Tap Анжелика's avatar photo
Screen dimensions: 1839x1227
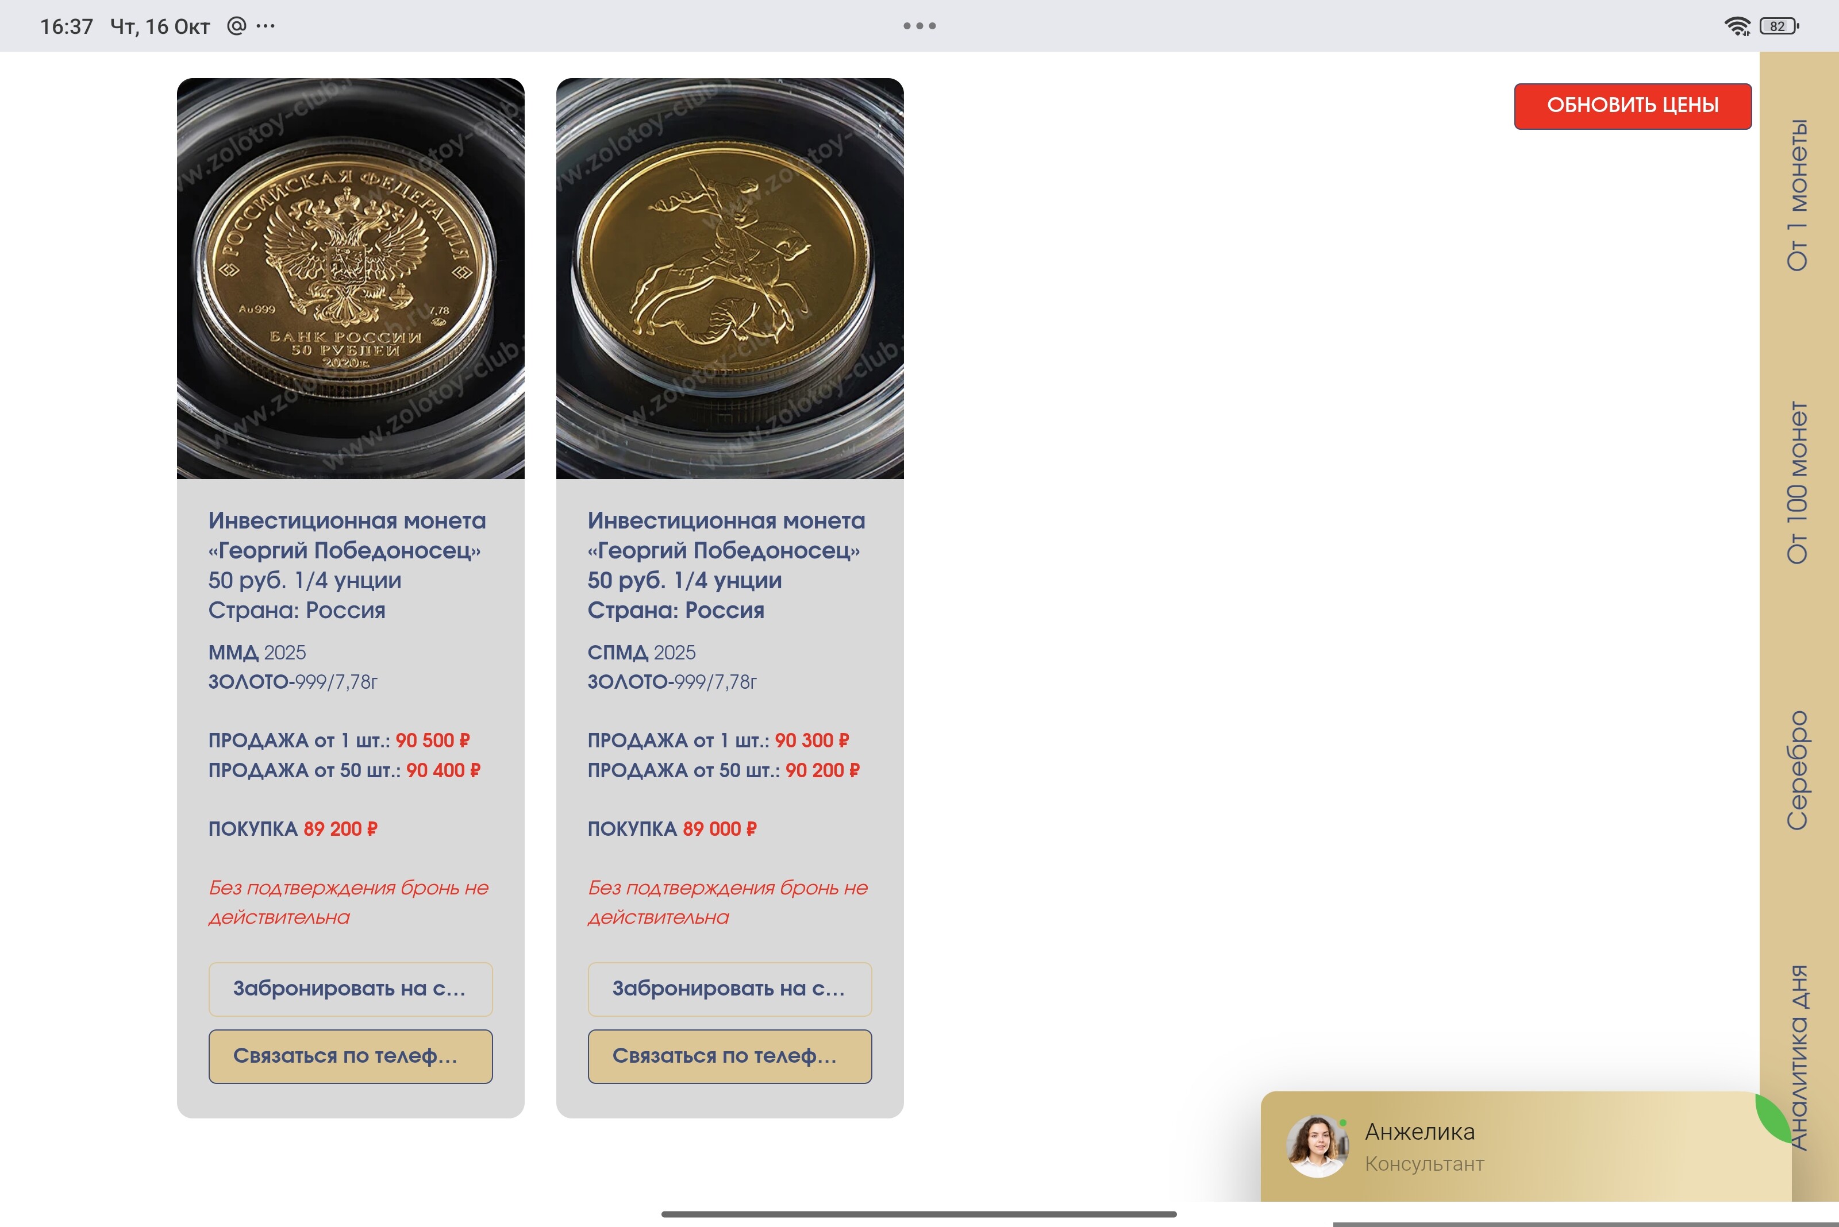click(1318, 1147)
